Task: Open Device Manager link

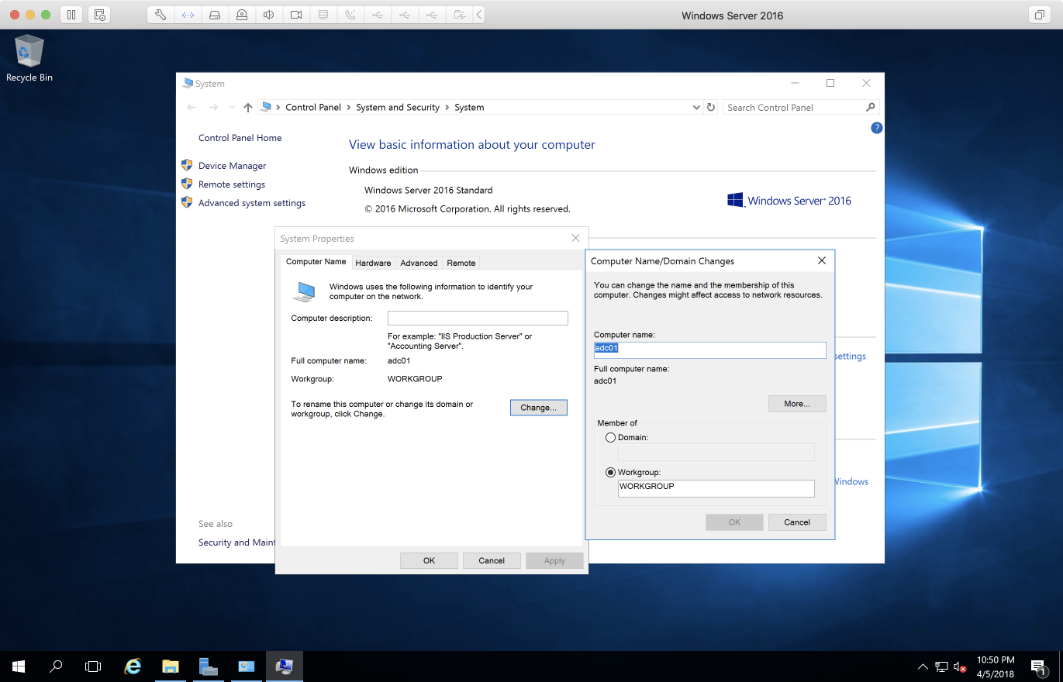Action: click(x=232, y=166)
